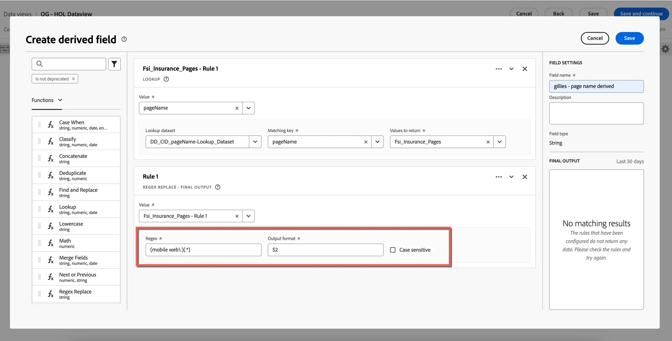Collapse the Regex Replace Rule 1 panel
Viewport: 672px width, 341px height.
511,177
